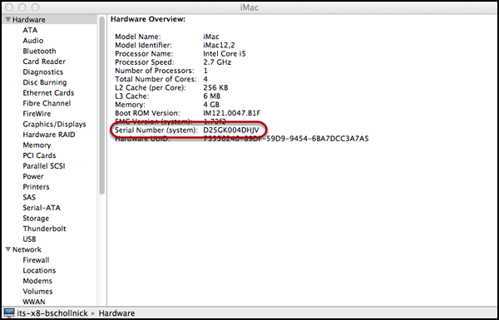Open the Diagnostics entry
Image resolution: width=499 pixels, height=320 pixels.
tap(43, 71)
